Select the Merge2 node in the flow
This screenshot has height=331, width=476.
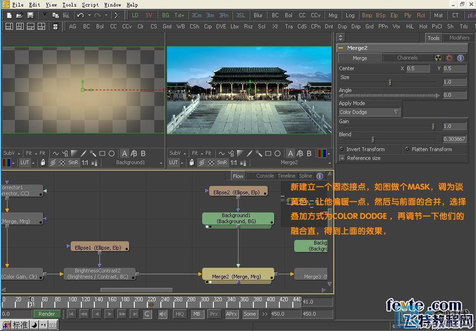[238, 275]
